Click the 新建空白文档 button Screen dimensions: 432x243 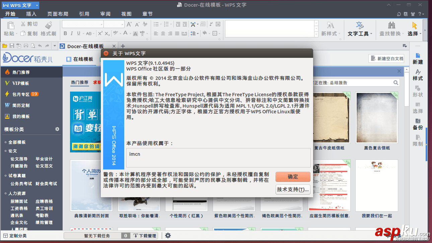(386, 58)
